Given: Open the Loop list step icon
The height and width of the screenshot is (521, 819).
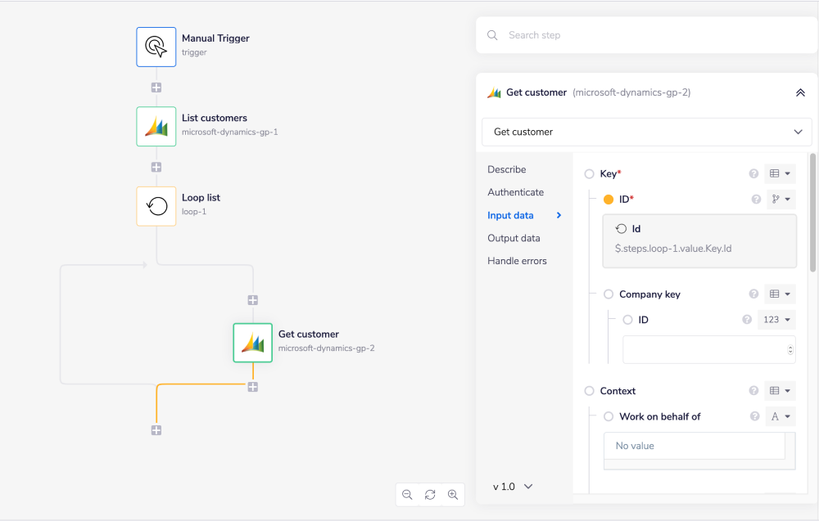Looking at the screenshot, I should pos(156,206).
